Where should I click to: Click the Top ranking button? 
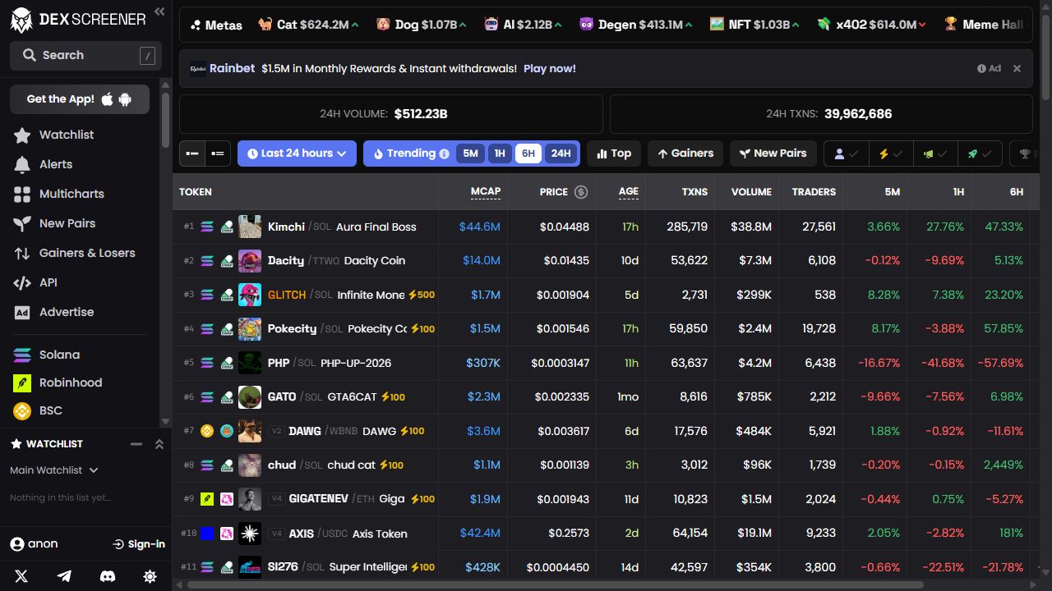pyautogui.click(x=614, y=153)
